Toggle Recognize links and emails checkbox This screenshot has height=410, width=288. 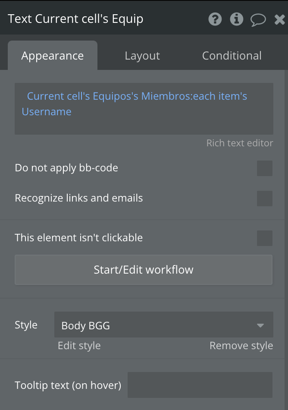pyautogui.click(x=264, y=199)
